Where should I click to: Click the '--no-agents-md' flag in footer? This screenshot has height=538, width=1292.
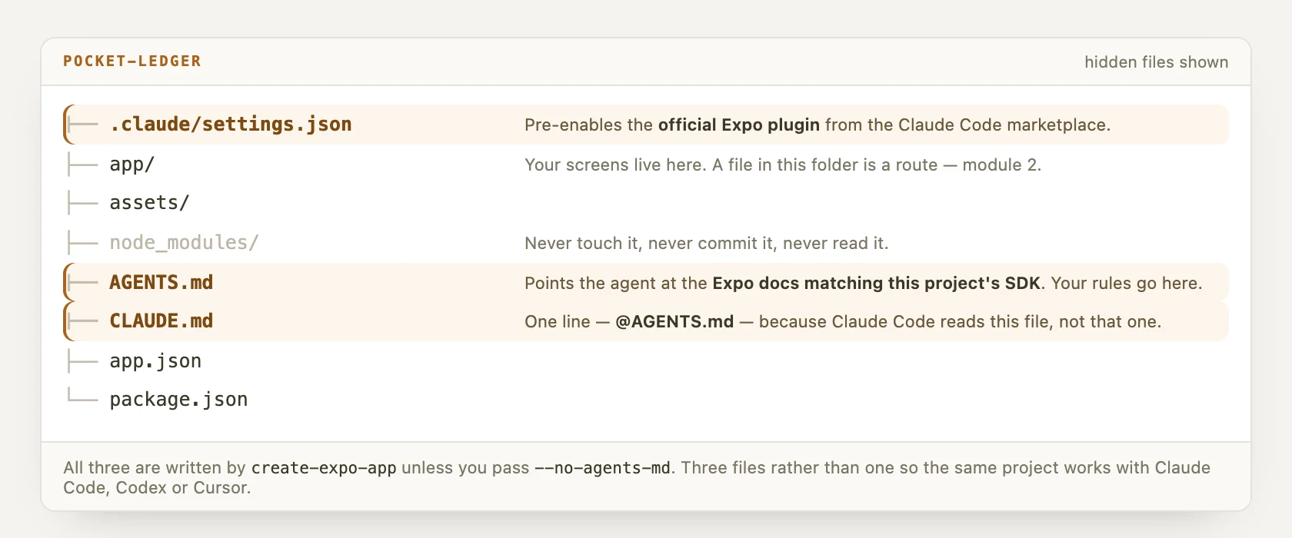(x=602, y=468)
